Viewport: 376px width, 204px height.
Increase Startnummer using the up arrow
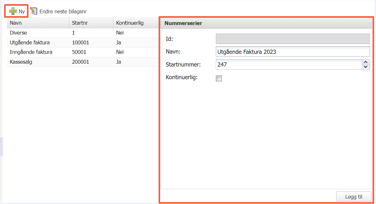366,62
